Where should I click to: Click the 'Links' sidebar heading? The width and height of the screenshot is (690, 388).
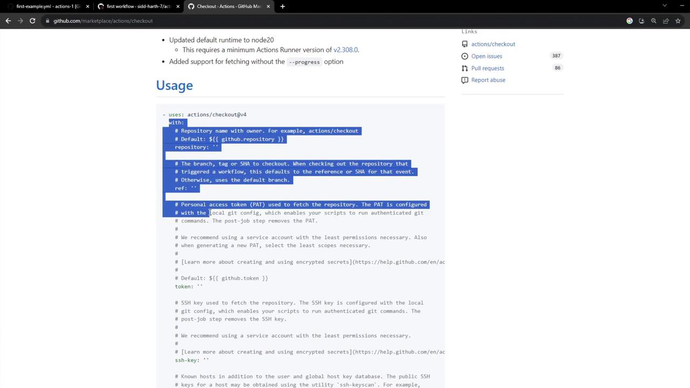pos(469,31)
